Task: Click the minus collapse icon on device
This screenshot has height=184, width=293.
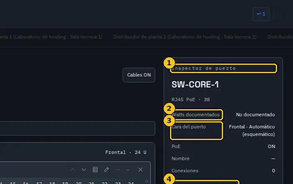Action: [128, 170]
